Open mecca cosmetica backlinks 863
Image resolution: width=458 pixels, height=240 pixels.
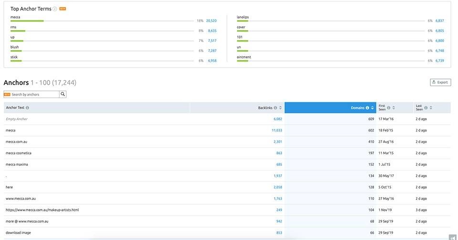coord(279,153)
